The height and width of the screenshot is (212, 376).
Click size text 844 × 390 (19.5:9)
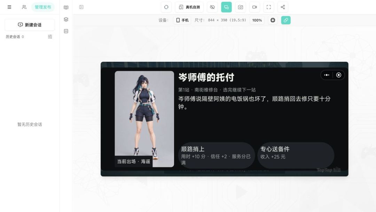227,20
